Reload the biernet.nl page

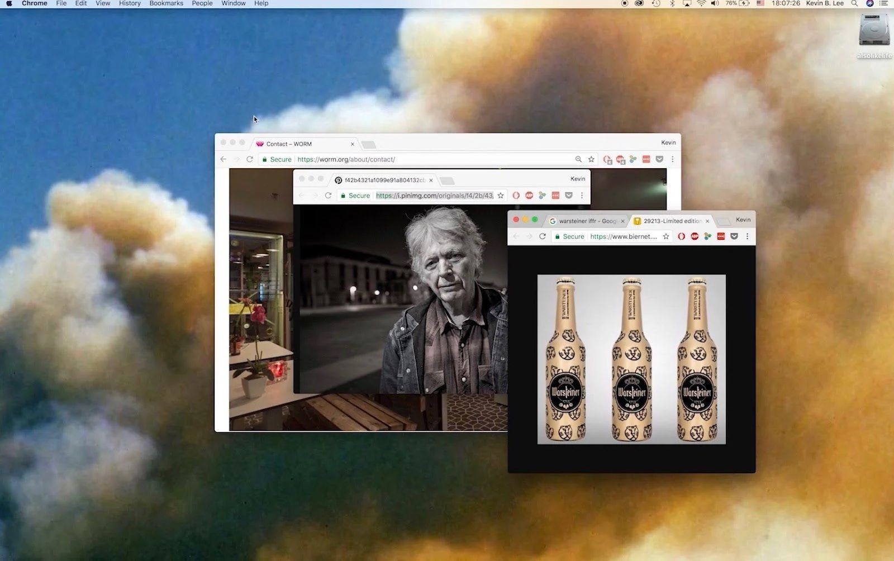click(x=542, y=236)
